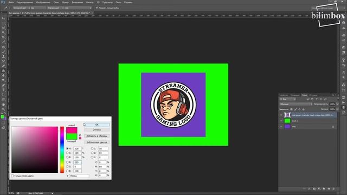Select the Pen tool
The image size is (347, 195).
tap(3, 86)
